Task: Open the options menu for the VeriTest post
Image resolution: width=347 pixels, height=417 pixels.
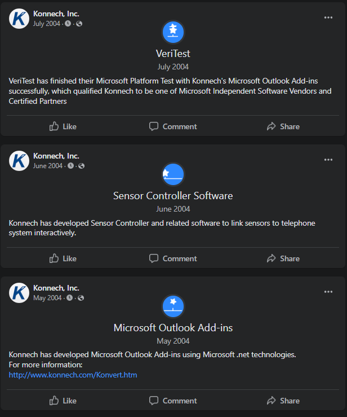Action: [x=328, y=17]
